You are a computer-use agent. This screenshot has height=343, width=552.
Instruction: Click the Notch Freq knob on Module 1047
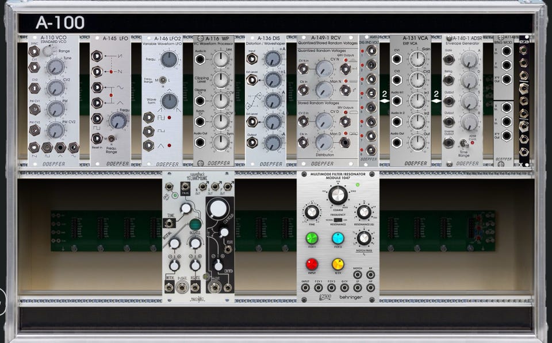(x=363, y=238)
